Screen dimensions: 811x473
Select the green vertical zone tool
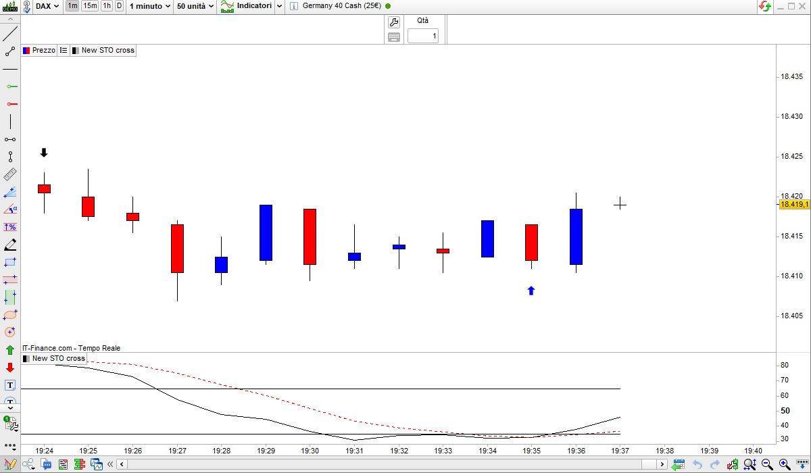[x=10, y=297]
